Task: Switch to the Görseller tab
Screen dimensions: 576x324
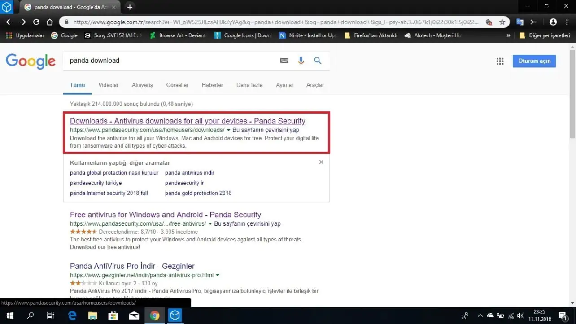Action: 177,85
